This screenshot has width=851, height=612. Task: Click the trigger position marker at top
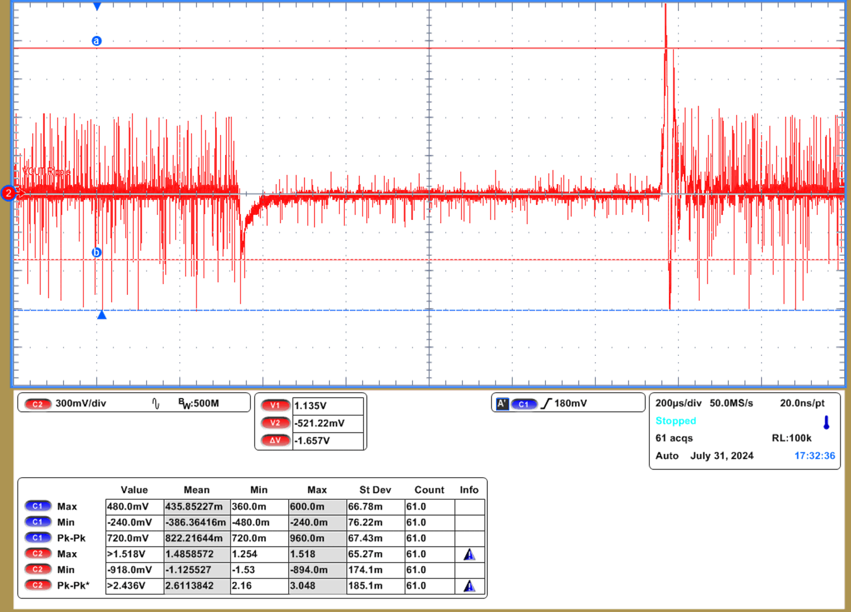[x=97, y=6]
